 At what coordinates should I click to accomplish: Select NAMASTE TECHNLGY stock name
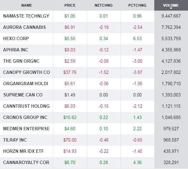[x=26, y=16]
